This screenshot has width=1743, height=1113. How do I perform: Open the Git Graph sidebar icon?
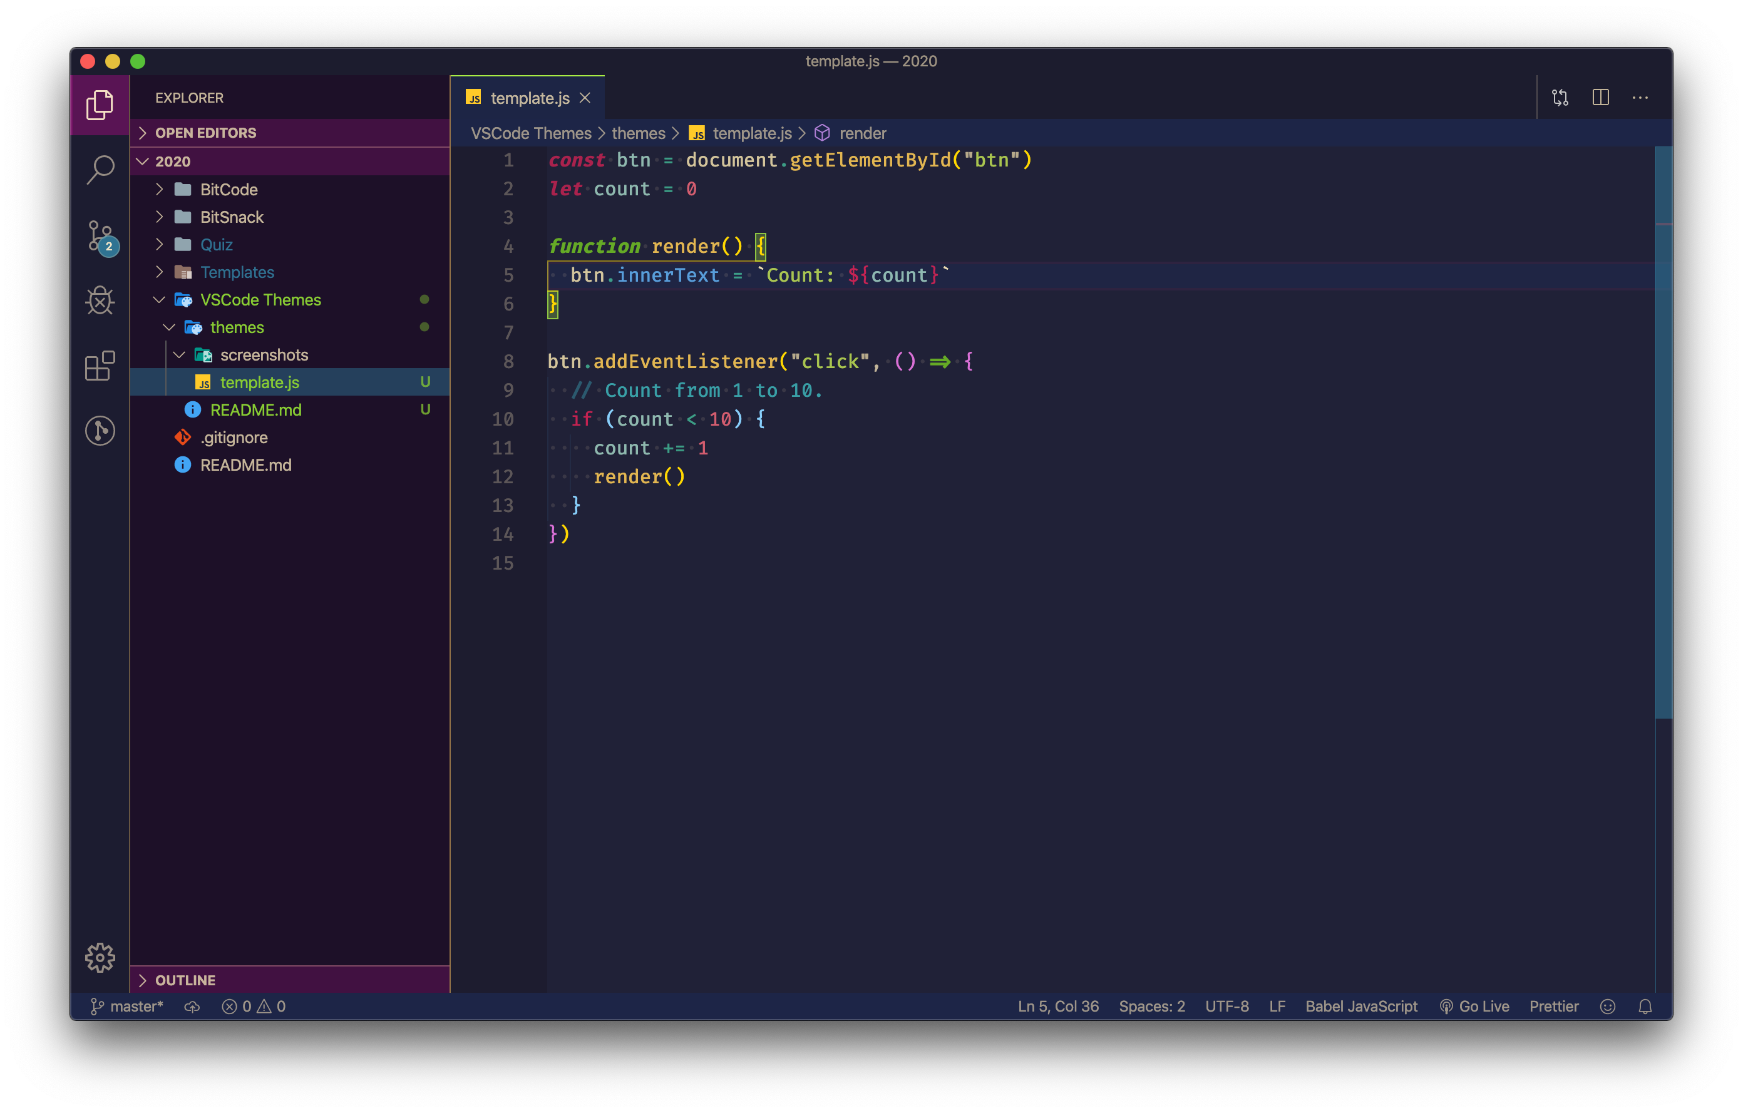click(100, 431)
